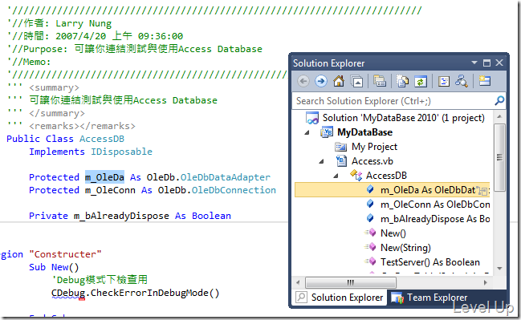The width and height of the screenshot is (521, 320).
Task: Click the field icon beside m_OleConn
Action: tap(370, 204)
